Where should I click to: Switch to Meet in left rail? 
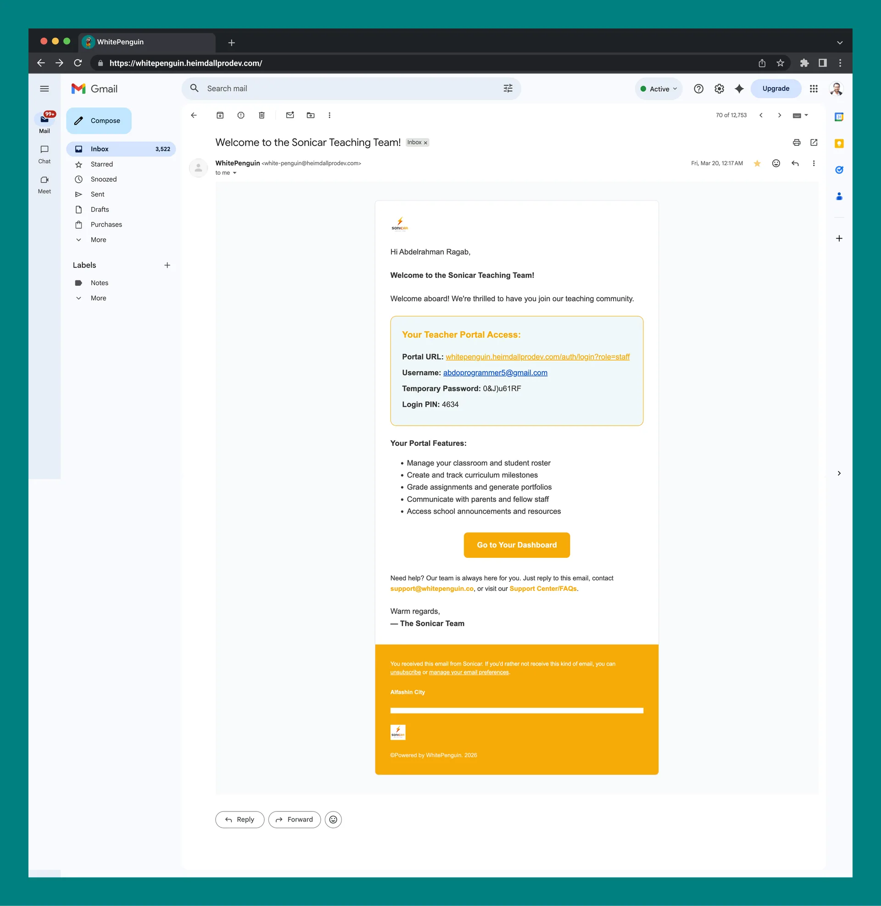coord(45,184)
